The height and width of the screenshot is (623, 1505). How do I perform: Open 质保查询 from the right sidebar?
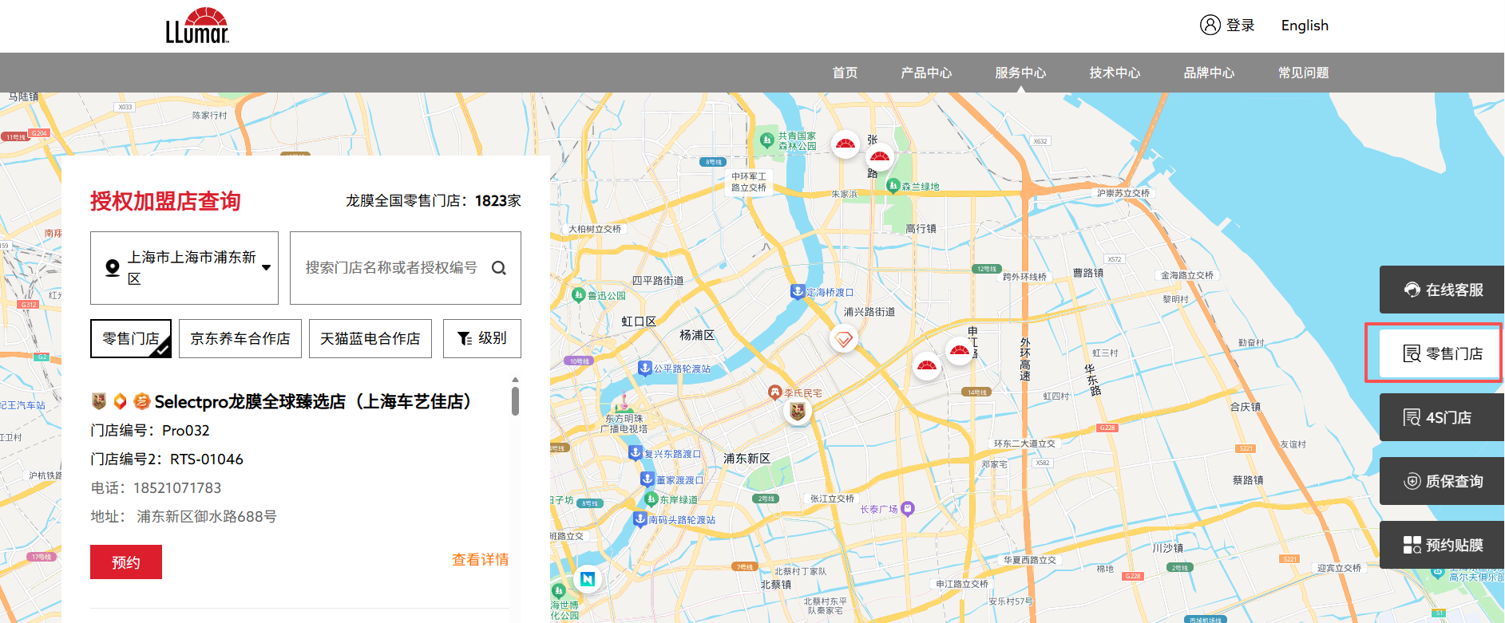click(1442, 481)
